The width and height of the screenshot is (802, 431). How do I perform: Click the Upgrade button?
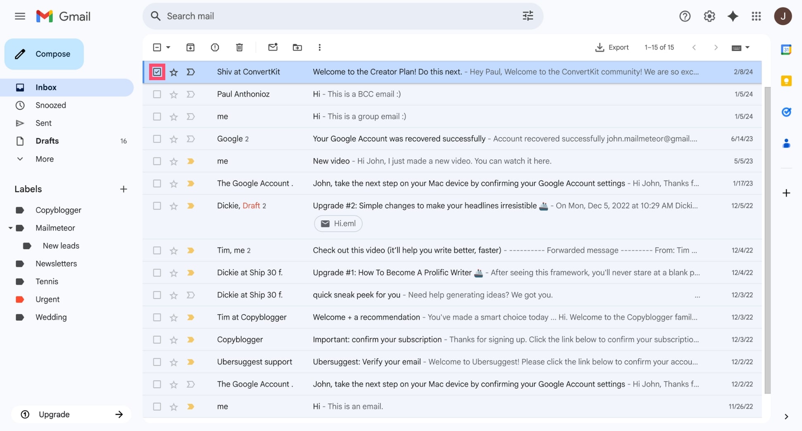71,414
